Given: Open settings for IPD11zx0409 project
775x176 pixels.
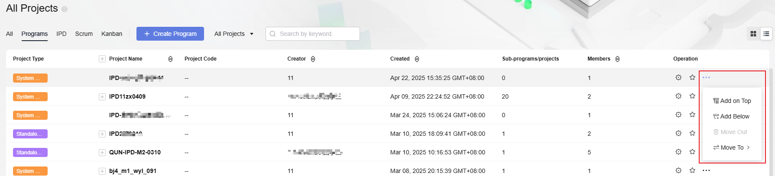Looking at the screenshot, I should pyautogui.click(x=678, y=96).
